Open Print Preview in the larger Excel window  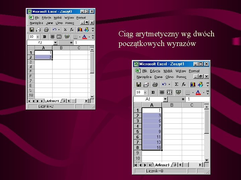coord(146,84)
